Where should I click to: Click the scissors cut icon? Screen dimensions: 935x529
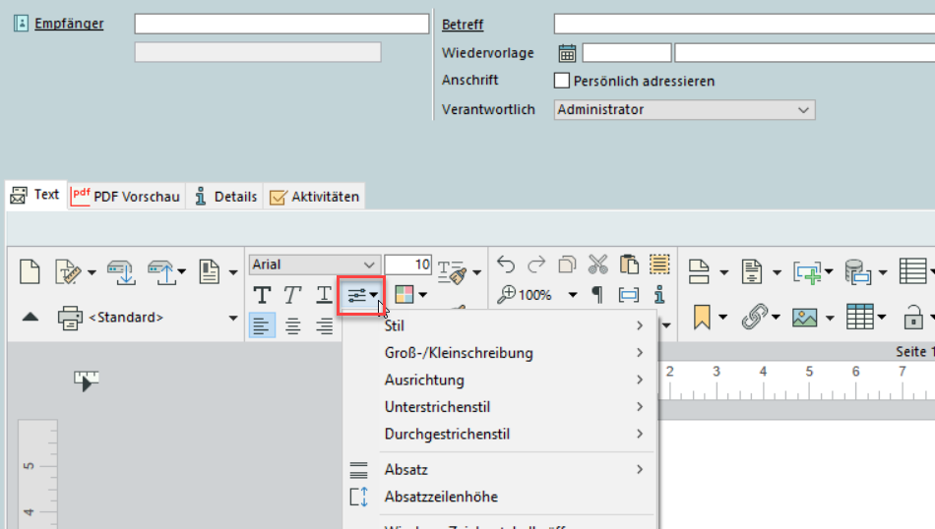[597, 264]
